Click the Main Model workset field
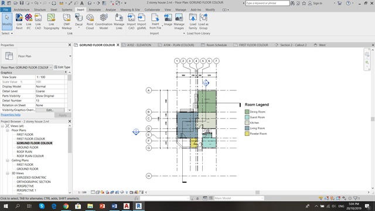Viewport: 375px width, 211px height. point(238,198)
